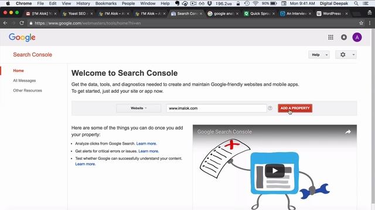The width and height of the screenshot is (375, 210).
Task: Play the Google Search Console video
Action: pos(275,170)
